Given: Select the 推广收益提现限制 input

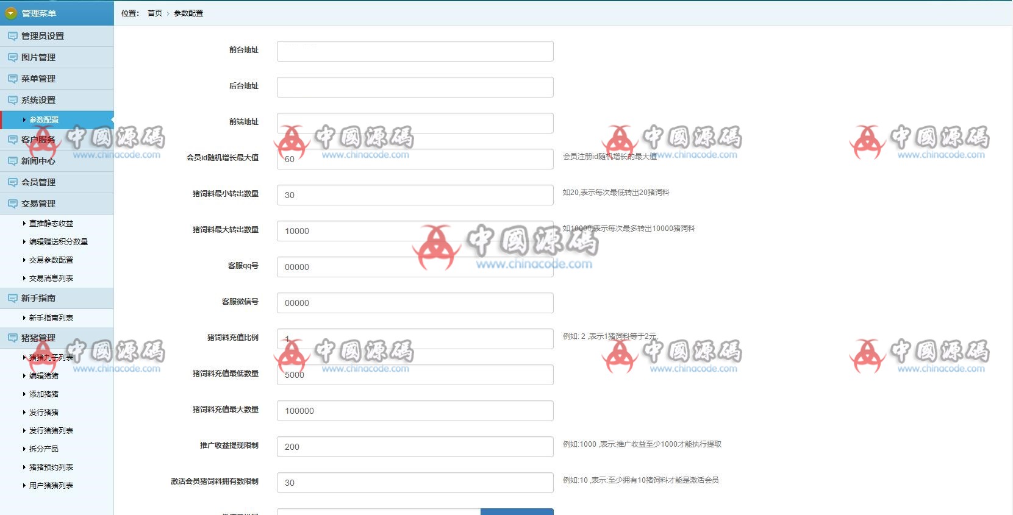Looking at the screenshot, I should tap(415, 447).
